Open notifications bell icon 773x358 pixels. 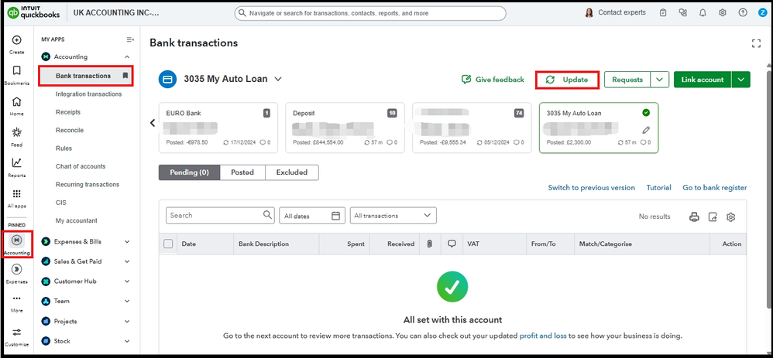tap(703, 13)
